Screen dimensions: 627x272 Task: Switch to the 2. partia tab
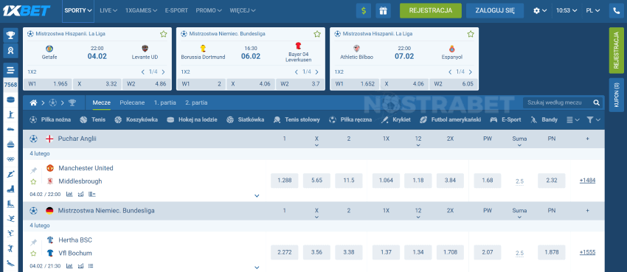(x=196, y=102)
